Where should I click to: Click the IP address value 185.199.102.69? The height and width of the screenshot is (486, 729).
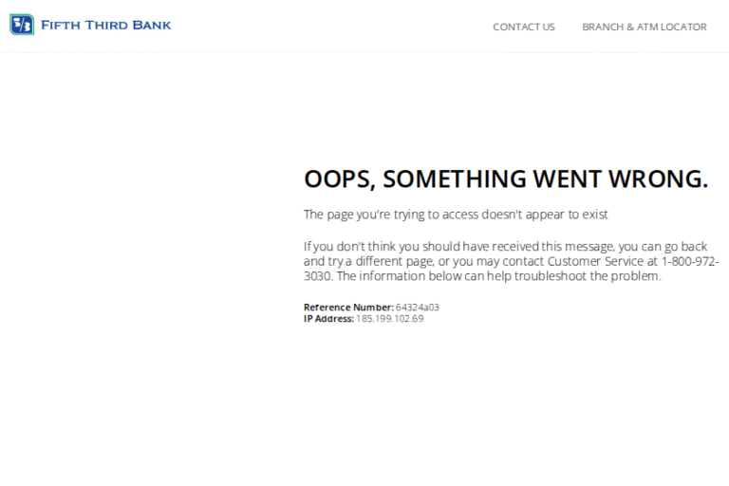point(389,319)
